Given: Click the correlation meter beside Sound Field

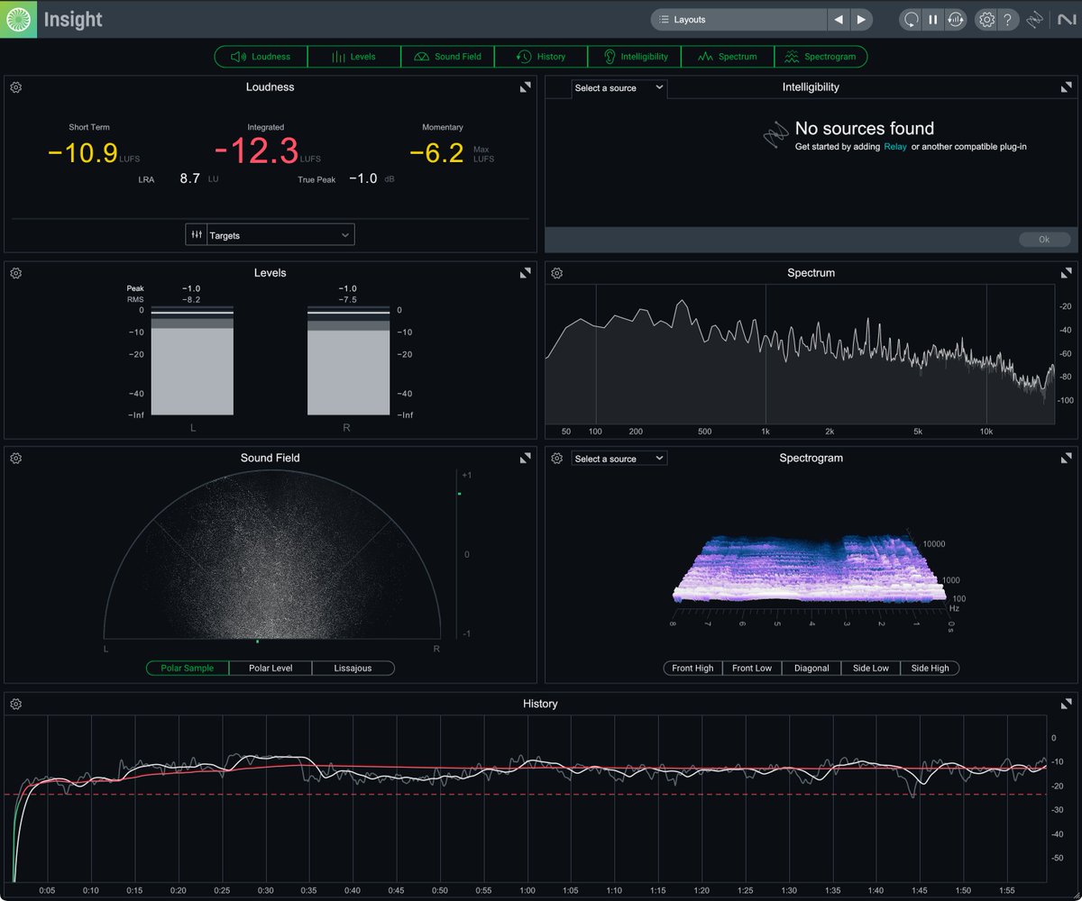Looking at the screenshot, I should [x=459, y=554].
